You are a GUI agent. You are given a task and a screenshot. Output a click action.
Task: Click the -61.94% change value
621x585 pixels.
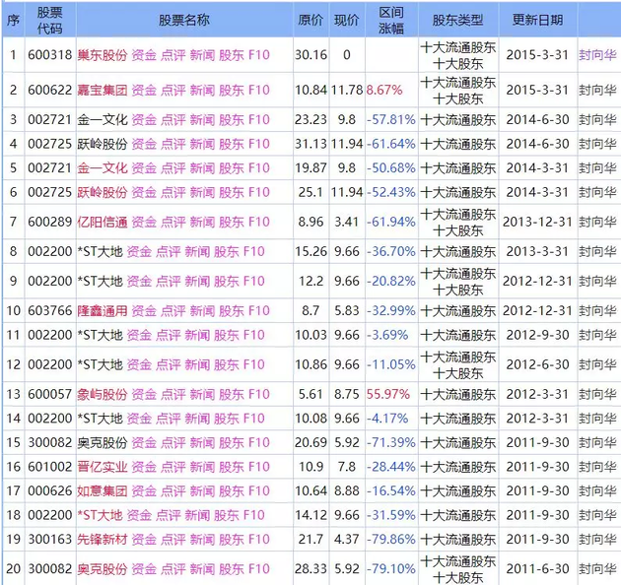tap(391, 222)
